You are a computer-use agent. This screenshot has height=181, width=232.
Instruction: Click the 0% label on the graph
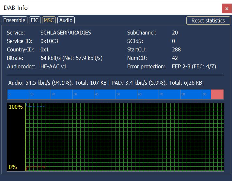[13, 167]
